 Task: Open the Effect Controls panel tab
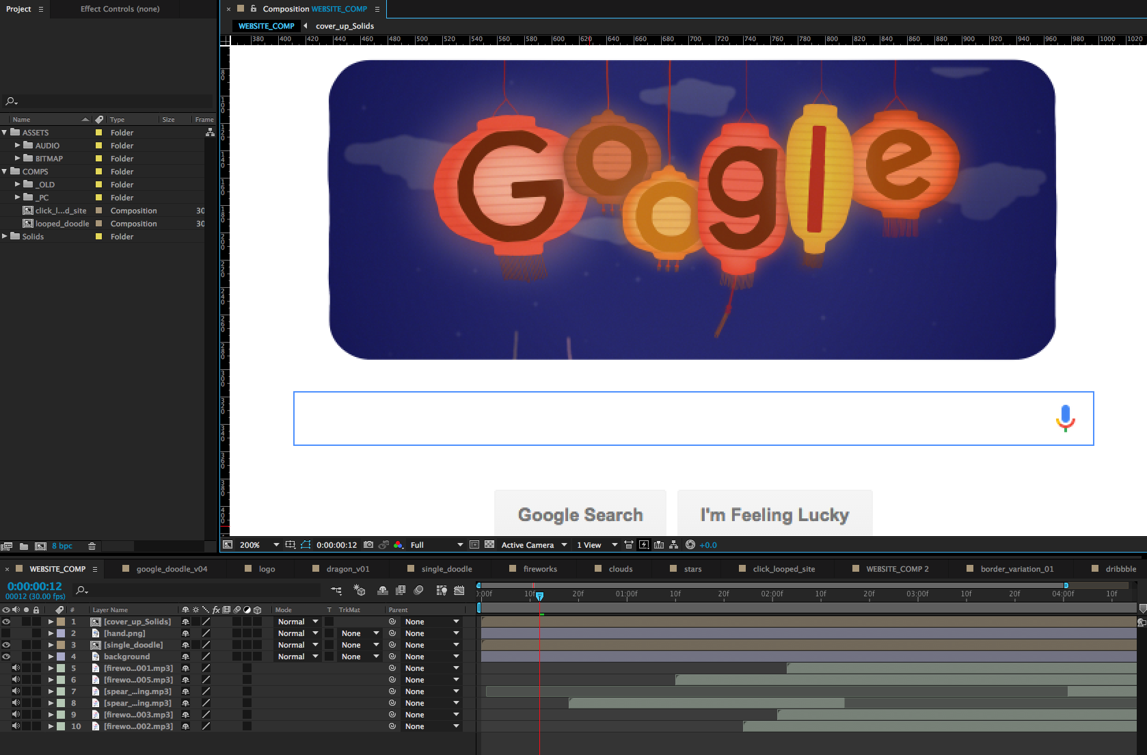click(x=120, y=9)
